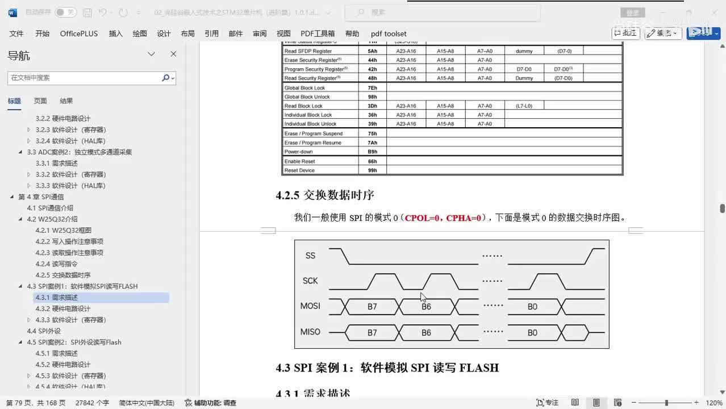Go to heading 4.3.2 硬件电路设计

click(x=63, y=308)
